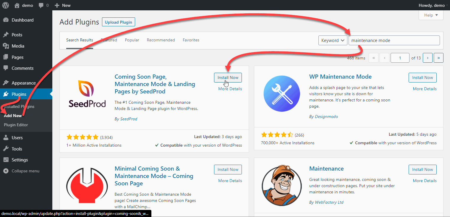Viewport: 450px width, 217px height.
Task: Switch to the Search Results tab
Action: click(80, 40)
